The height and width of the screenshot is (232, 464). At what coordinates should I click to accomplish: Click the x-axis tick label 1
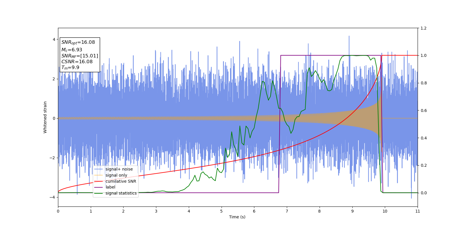click(91, 211)
